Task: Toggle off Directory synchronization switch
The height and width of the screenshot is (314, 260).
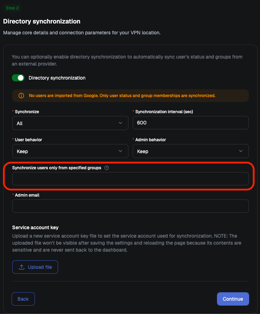Action: 18,78
